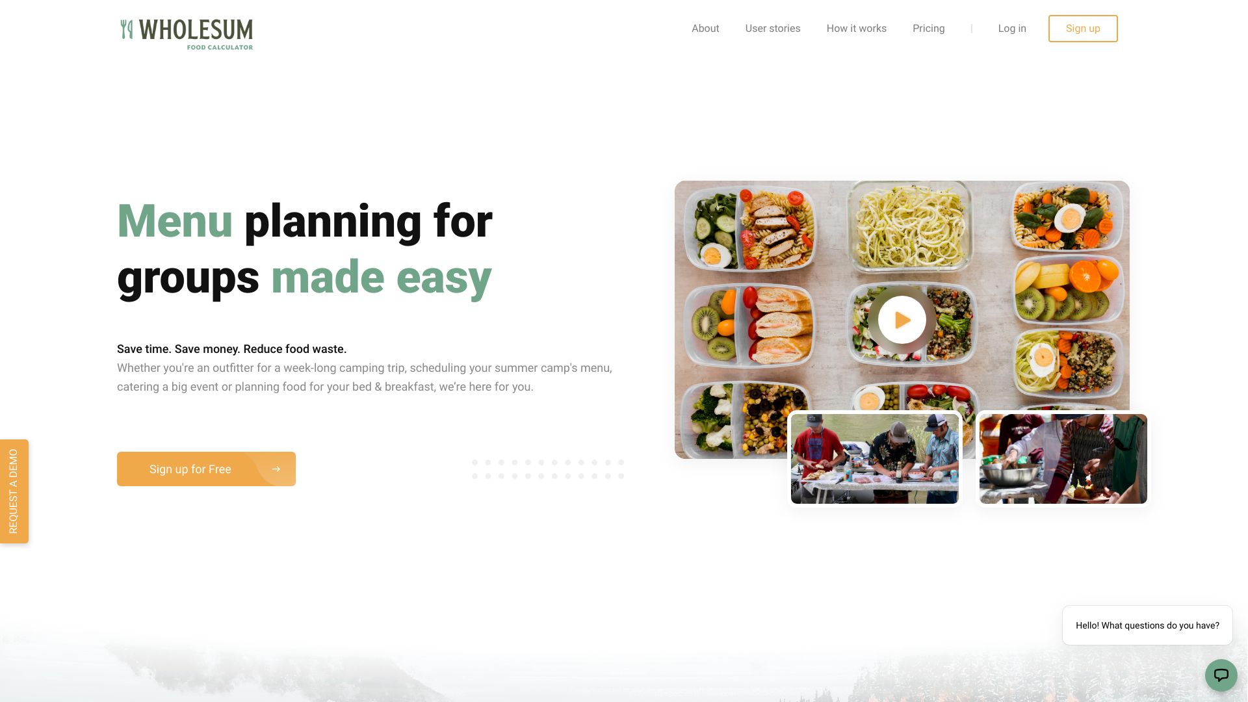Viewport: 1248px width, 702px height.
Task: Click the first carousel dot indicator
Action: tap(474, 463)
